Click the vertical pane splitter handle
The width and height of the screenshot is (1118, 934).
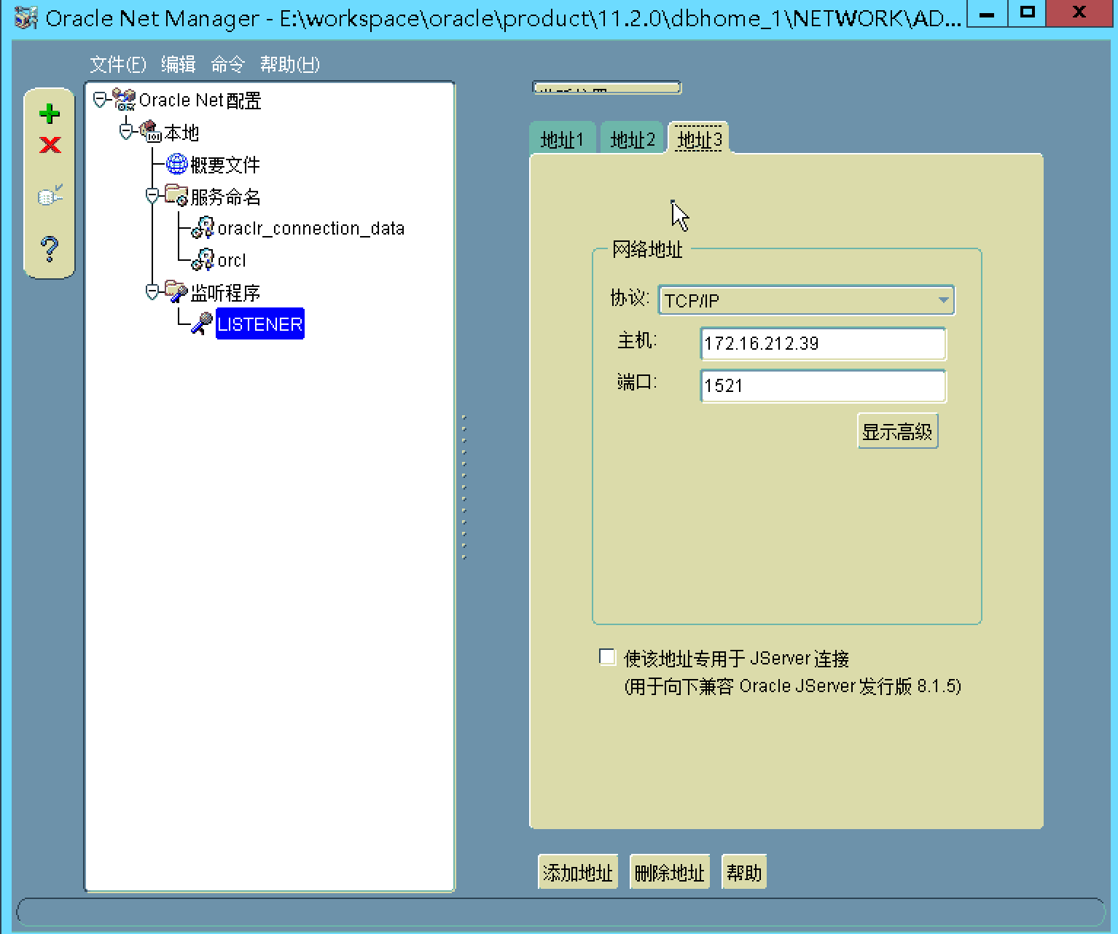pos(464,487)
